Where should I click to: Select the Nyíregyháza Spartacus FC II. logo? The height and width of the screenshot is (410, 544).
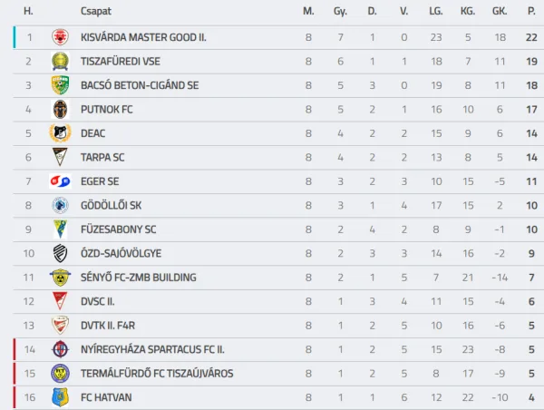(x=60, y=349)
